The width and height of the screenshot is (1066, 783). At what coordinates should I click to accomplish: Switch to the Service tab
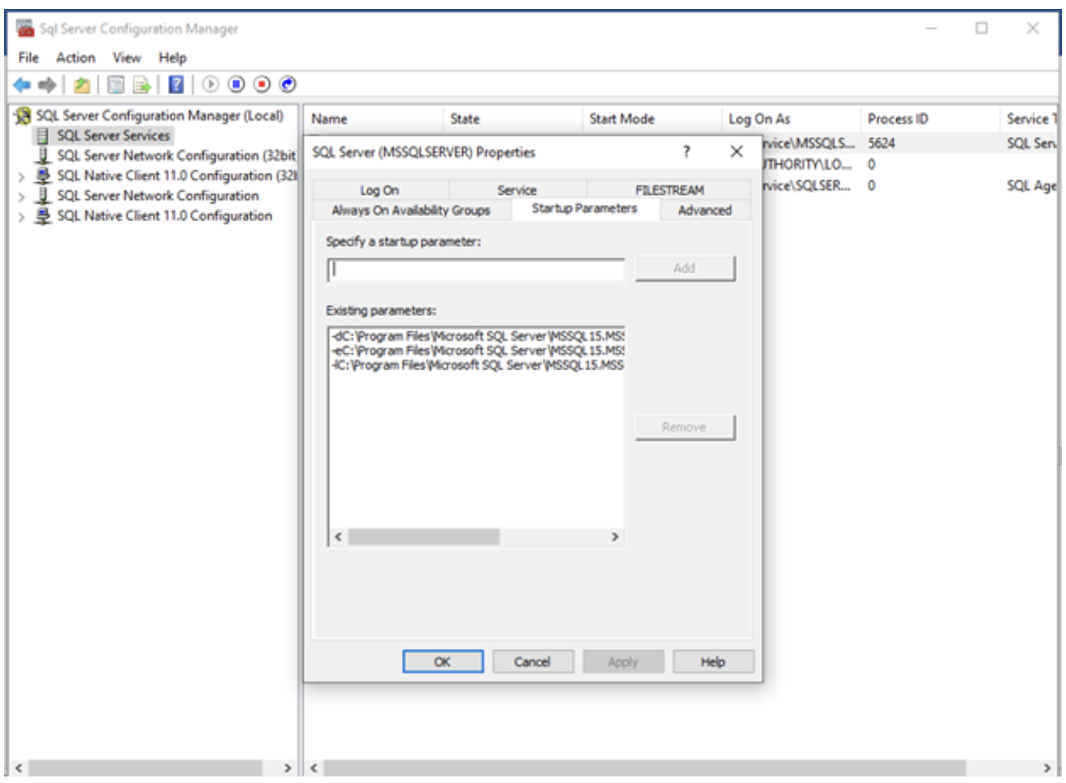[517, 190]
